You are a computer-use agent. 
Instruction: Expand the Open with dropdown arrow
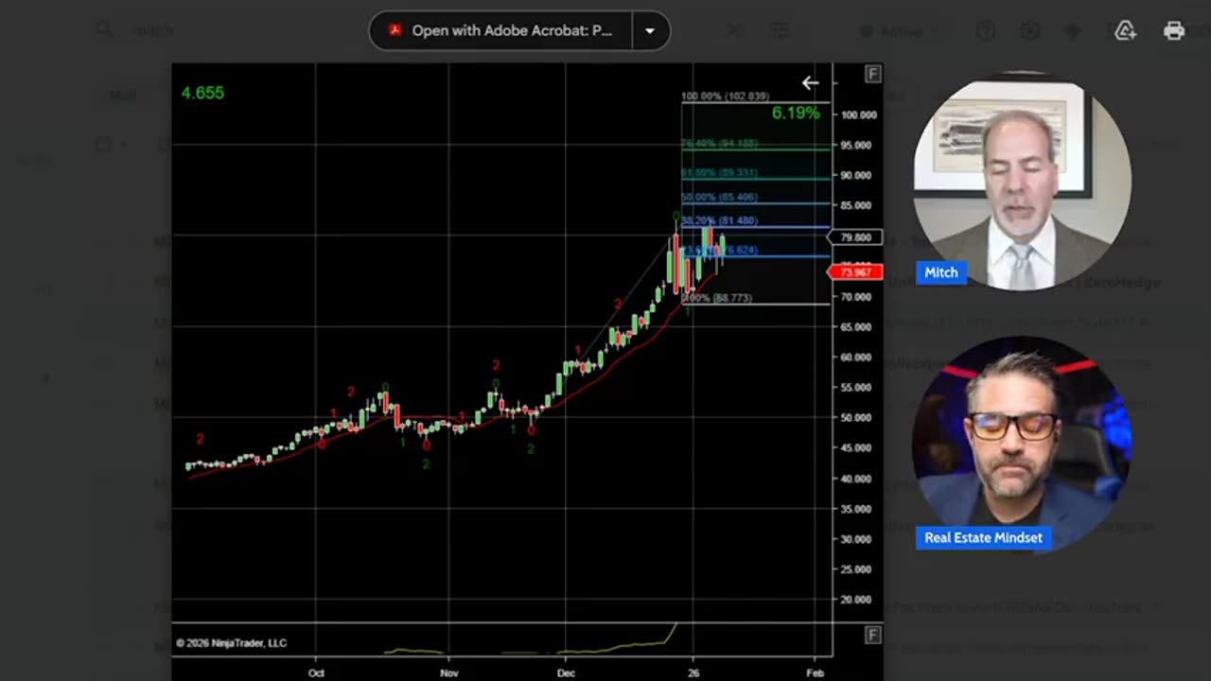(650, 30)
